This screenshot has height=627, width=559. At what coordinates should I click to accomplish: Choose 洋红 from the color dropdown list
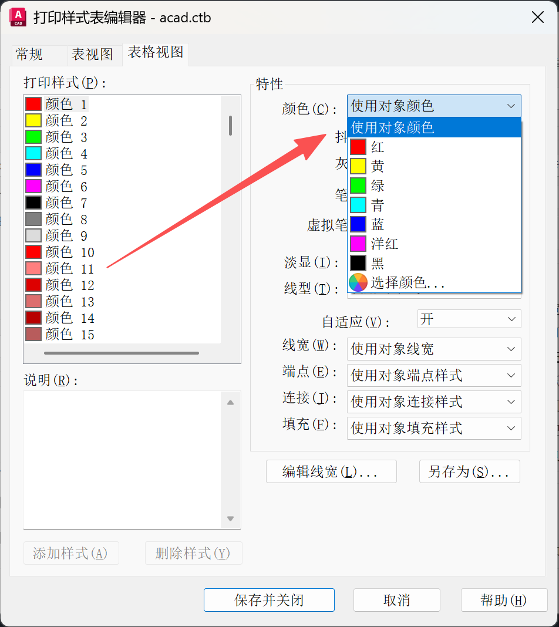[435, 244]
